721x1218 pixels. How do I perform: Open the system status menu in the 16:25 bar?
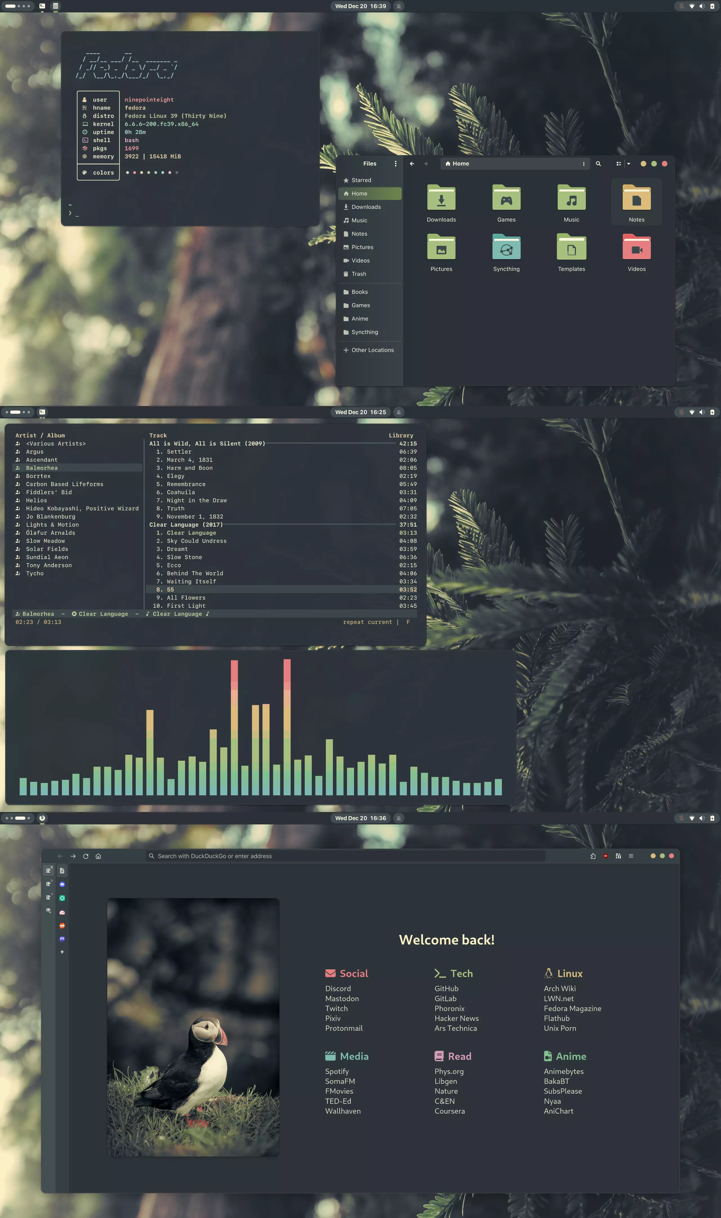697,412
